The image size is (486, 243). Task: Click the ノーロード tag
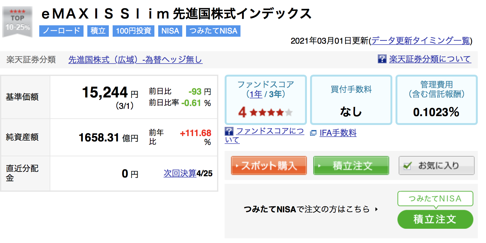[61, 31]
